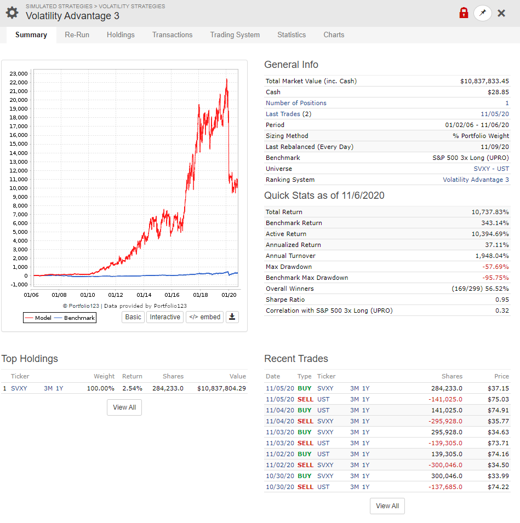Click Benchmark value S&P 500 3x Long (UPRO)
Screen dimensions: 520x523
[471, 158]
